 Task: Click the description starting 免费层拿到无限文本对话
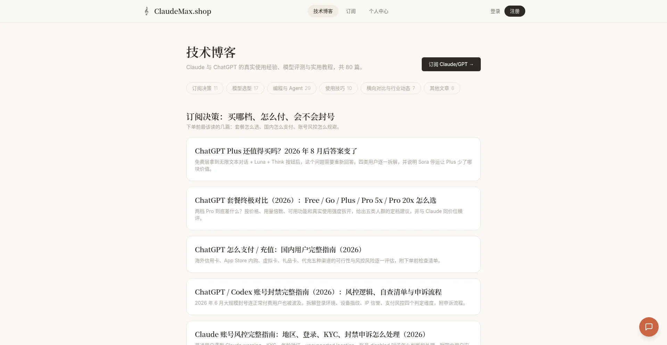(333, 165)
